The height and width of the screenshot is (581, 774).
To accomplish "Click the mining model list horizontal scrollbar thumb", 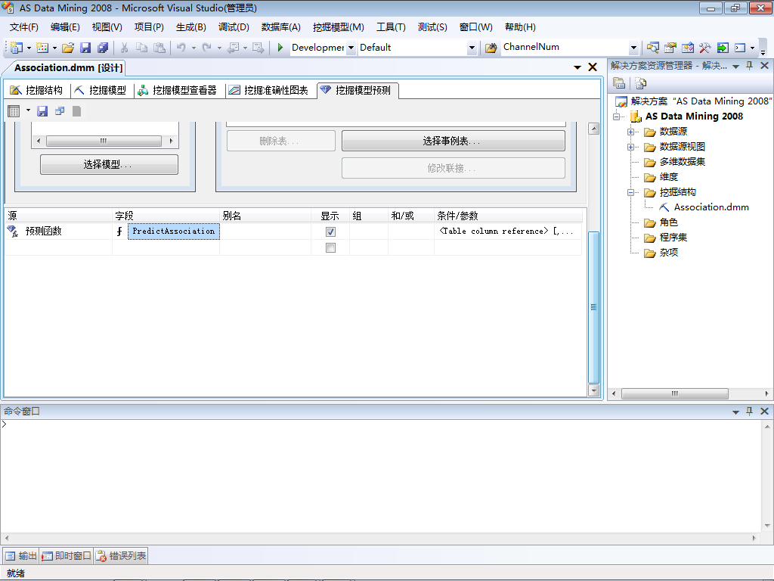I will tap(104, 141).
